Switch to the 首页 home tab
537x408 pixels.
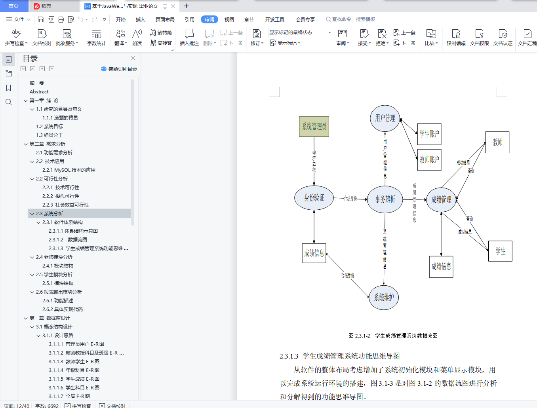[14, 6]
